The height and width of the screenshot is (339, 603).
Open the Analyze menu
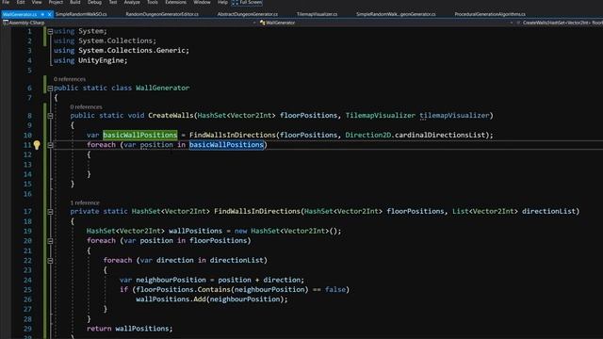click(x=132, y=2)
